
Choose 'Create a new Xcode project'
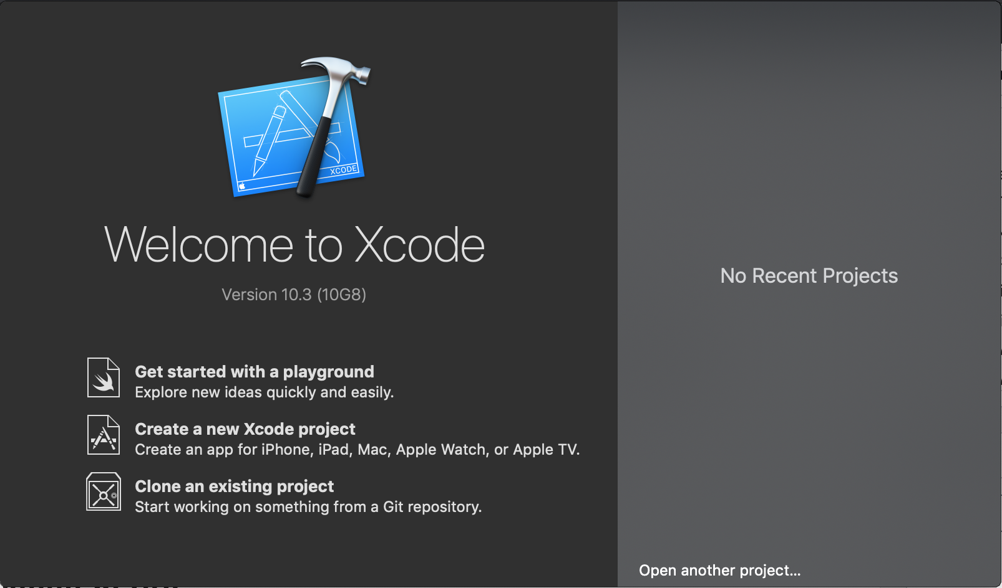[x=245, y=429]
